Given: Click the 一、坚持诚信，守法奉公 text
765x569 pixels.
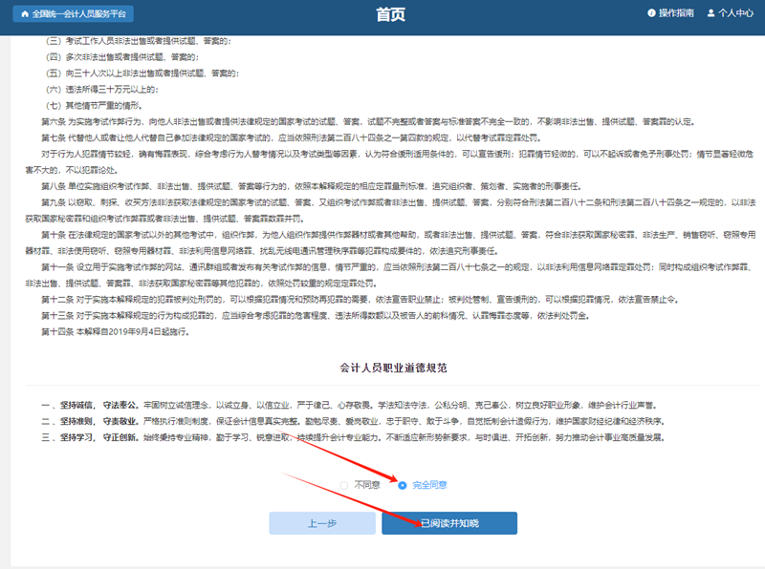Looking at the screenshot, I should (x=90, y=405).
